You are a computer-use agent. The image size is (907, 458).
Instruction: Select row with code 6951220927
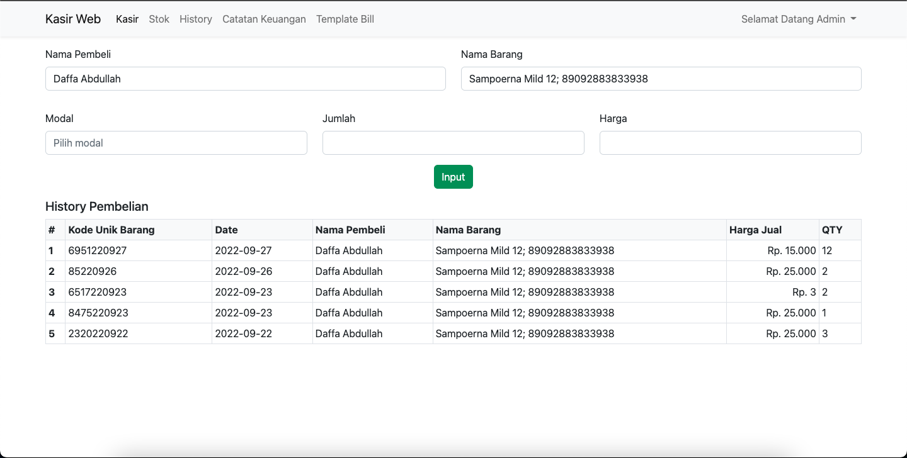pyautogui.click(x=98, y=250)
